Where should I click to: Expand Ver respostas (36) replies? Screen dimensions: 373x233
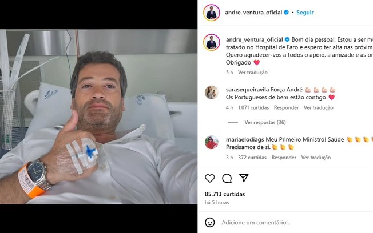click(x=265, y=122)
